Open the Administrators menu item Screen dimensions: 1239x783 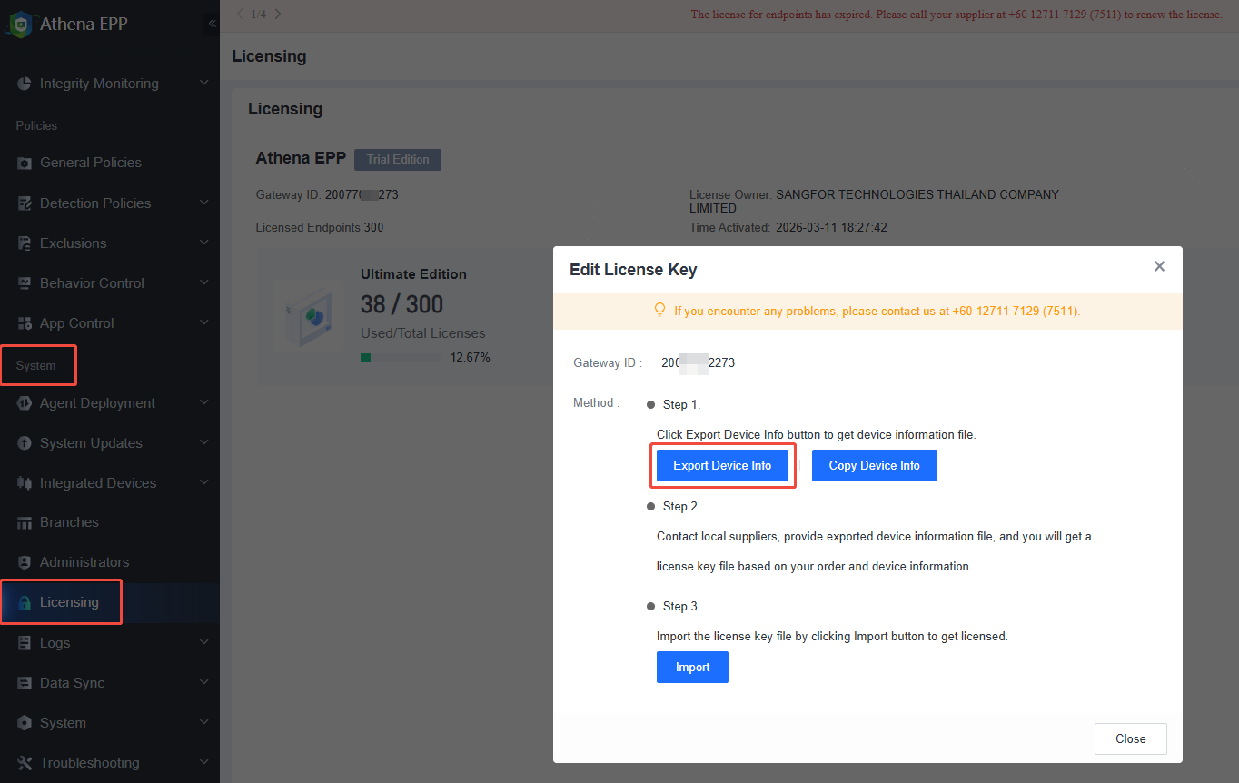tap(110, 562)
